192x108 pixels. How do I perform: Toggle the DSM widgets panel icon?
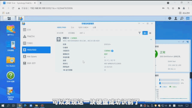(x=187, y=18)
